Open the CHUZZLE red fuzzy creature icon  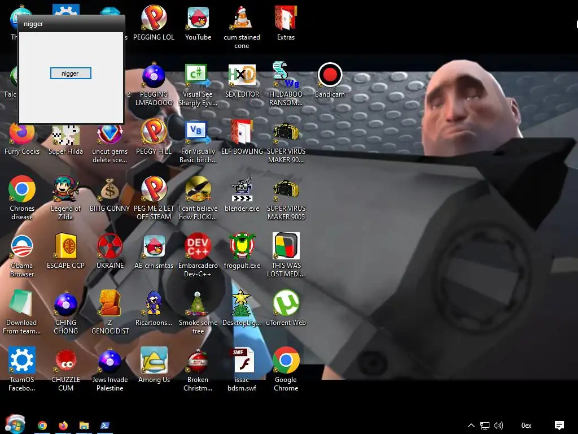click(65, 361)
